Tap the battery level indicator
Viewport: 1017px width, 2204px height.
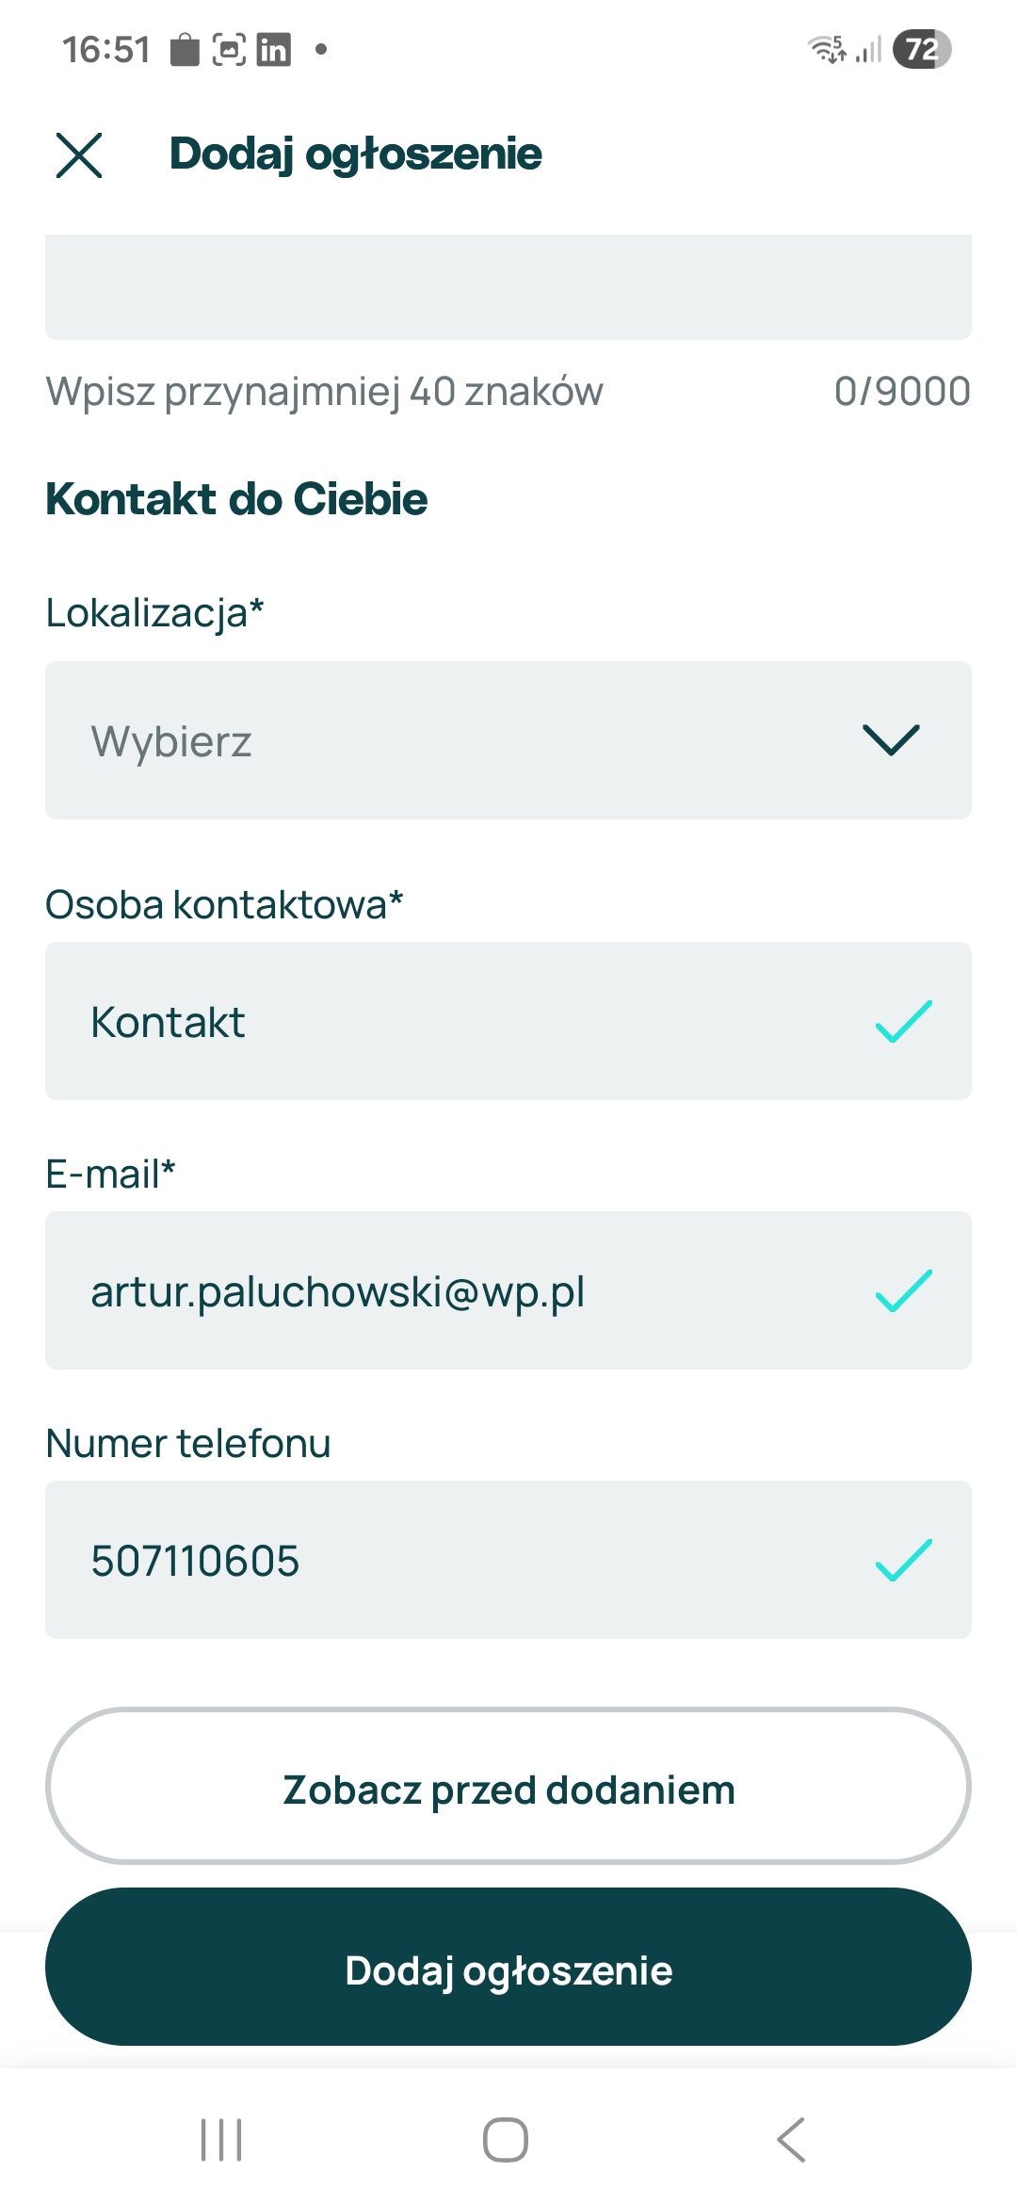tap(922, 49)
